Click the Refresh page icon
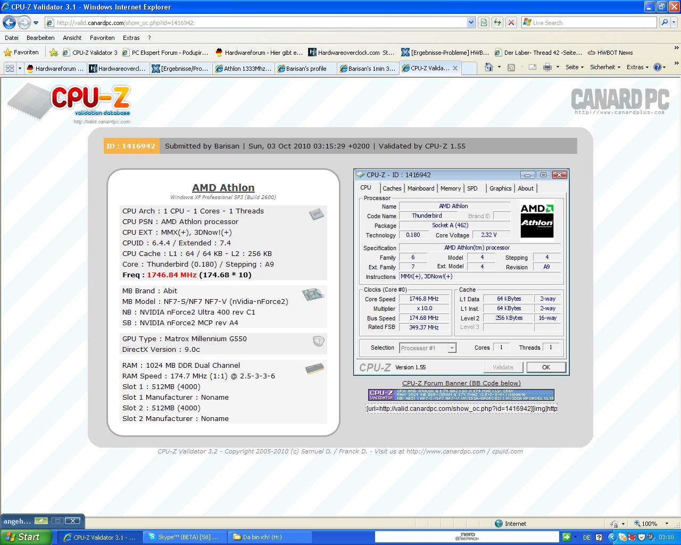 [x=497, y=22]
